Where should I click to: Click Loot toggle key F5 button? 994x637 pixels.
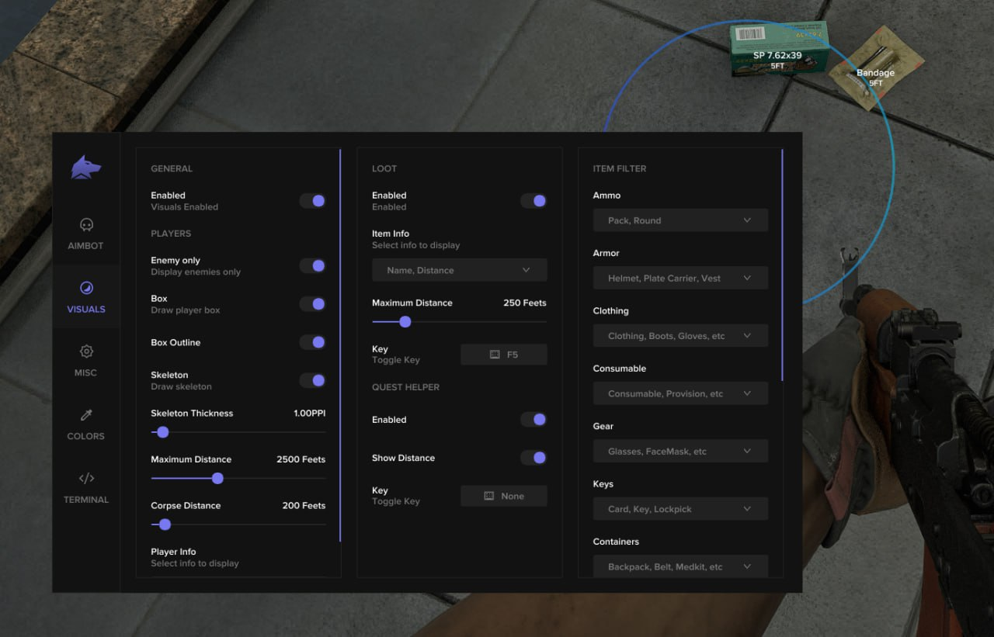pos(504,355)
